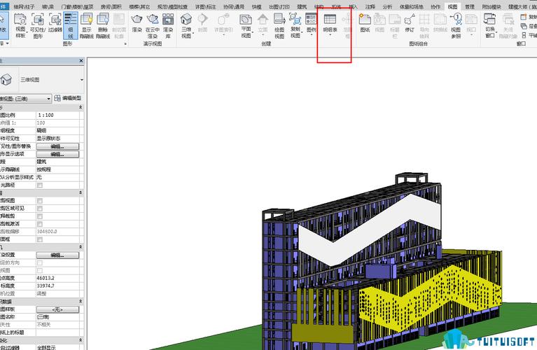Viewport: 537px width, 350px height.
Task: Click the View Scale field showing 1:100
Action: click(x=57, y=114)
